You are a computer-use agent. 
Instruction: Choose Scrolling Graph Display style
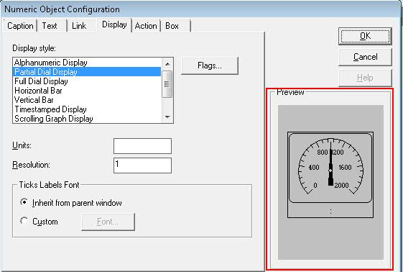coord(87,119)
